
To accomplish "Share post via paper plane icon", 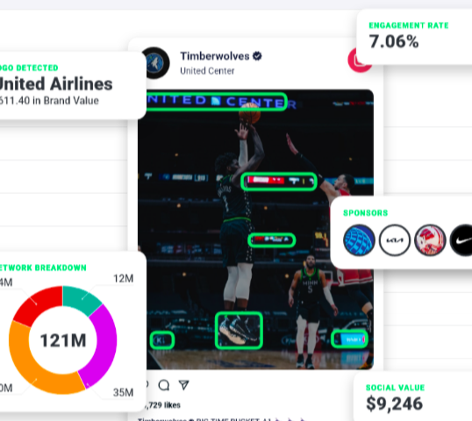I will point(183,385).
